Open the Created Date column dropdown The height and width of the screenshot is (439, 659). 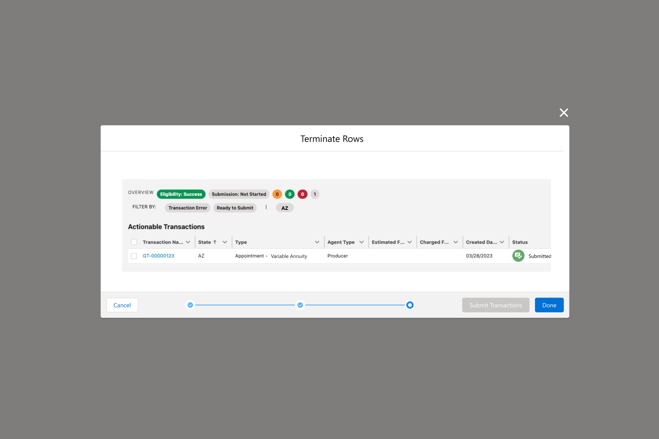click(x=502, y=242)
